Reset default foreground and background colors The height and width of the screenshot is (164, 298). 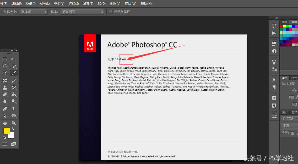click(4, 137)
